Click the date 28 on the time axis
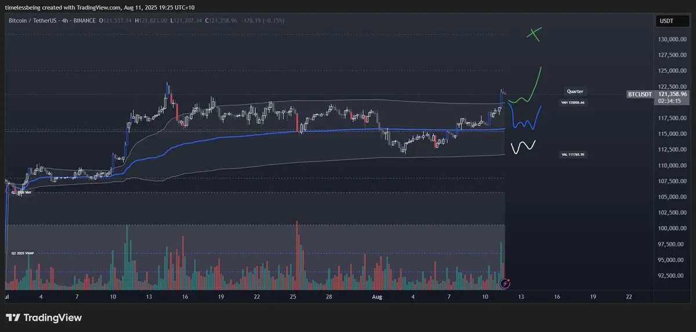The height and width of the screenshot is (332, 696). pos(329,296)
